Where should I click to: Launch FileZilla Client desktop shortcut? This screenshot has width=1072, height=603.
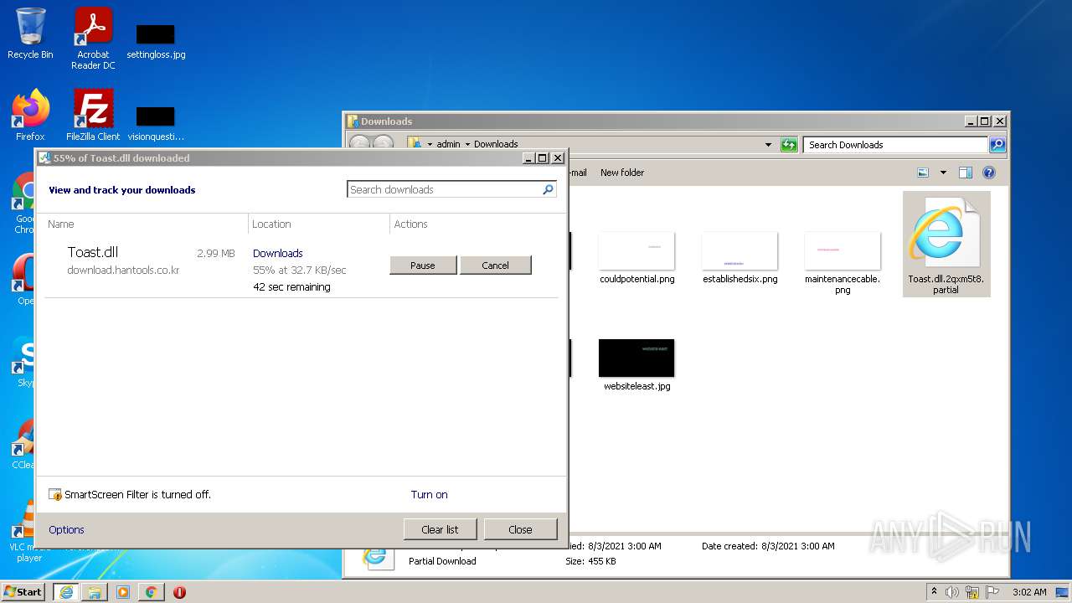tap(93, 116)
